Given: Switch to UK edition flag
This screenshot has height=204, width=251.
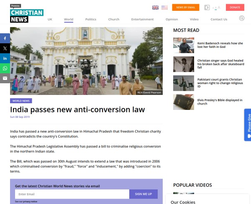Looking at the screenshot, I should tap(155, 7).
